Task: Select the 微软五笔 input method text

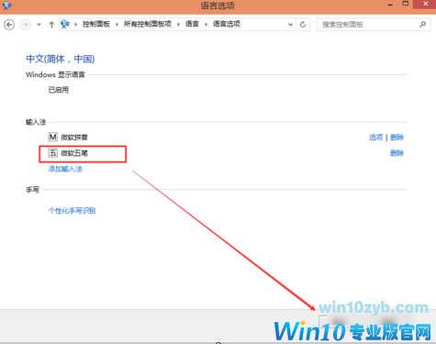Action: point(74,153)
